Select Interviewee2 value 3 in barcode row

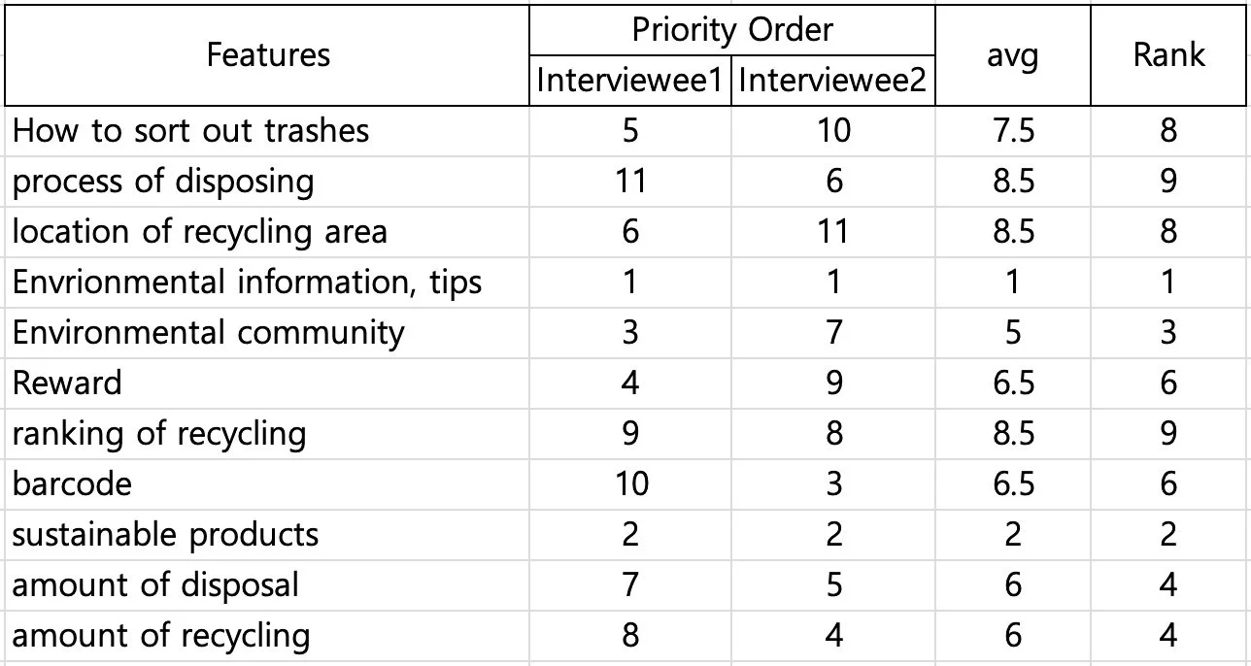point(834,484)
